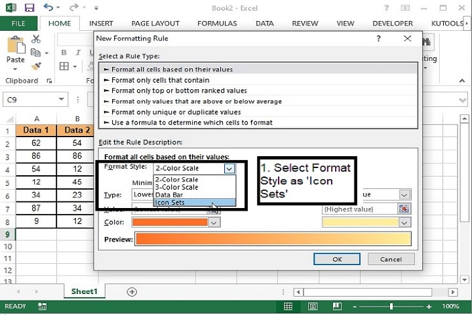Switch to the FORMULAS tab

(217, 23)
